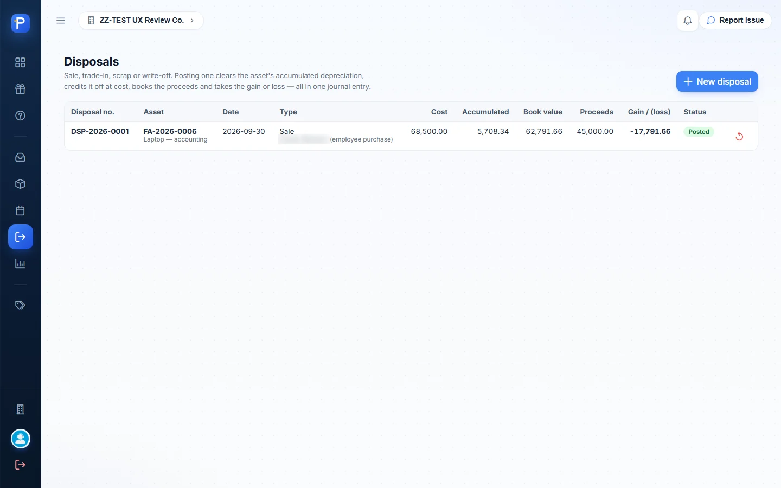
Task: Click proceeds value 45,000.00
Action: 595,131
